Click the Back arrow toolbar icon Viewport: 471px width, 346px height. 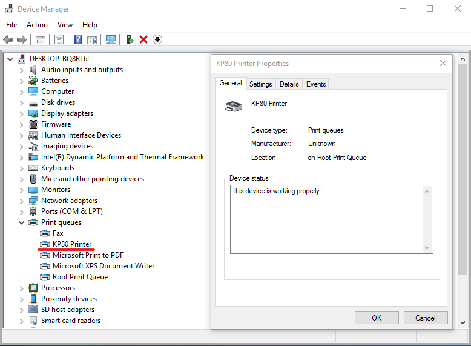(8, 39)
